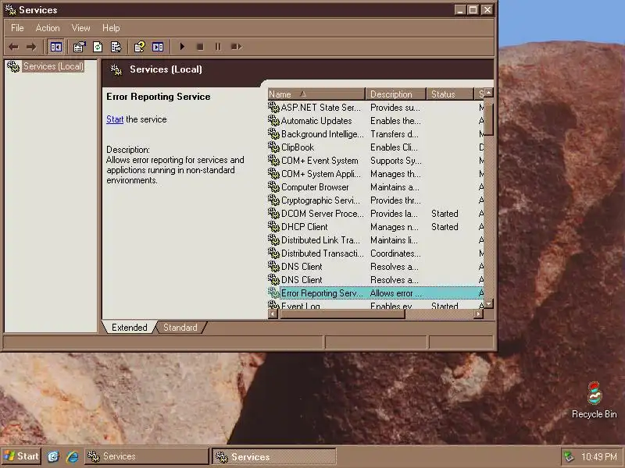This screenshot has height=468, width=625.
Task: Click the horizontal scrollbar left arrow
Action: click(273, 314)
